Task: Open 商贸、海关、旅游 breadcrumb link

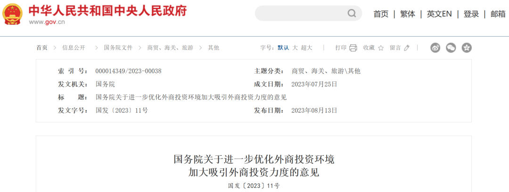Action: (x=170, y=48)
